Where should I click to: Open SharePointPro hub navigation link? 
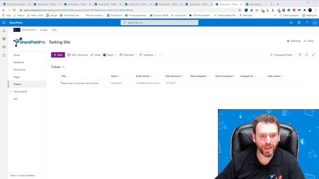[x=29, y=30]
